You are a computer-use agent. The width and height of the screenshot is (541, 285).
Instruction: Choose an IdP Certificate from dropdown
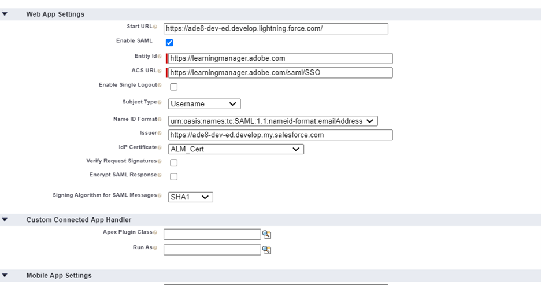[x=236, y=149]
